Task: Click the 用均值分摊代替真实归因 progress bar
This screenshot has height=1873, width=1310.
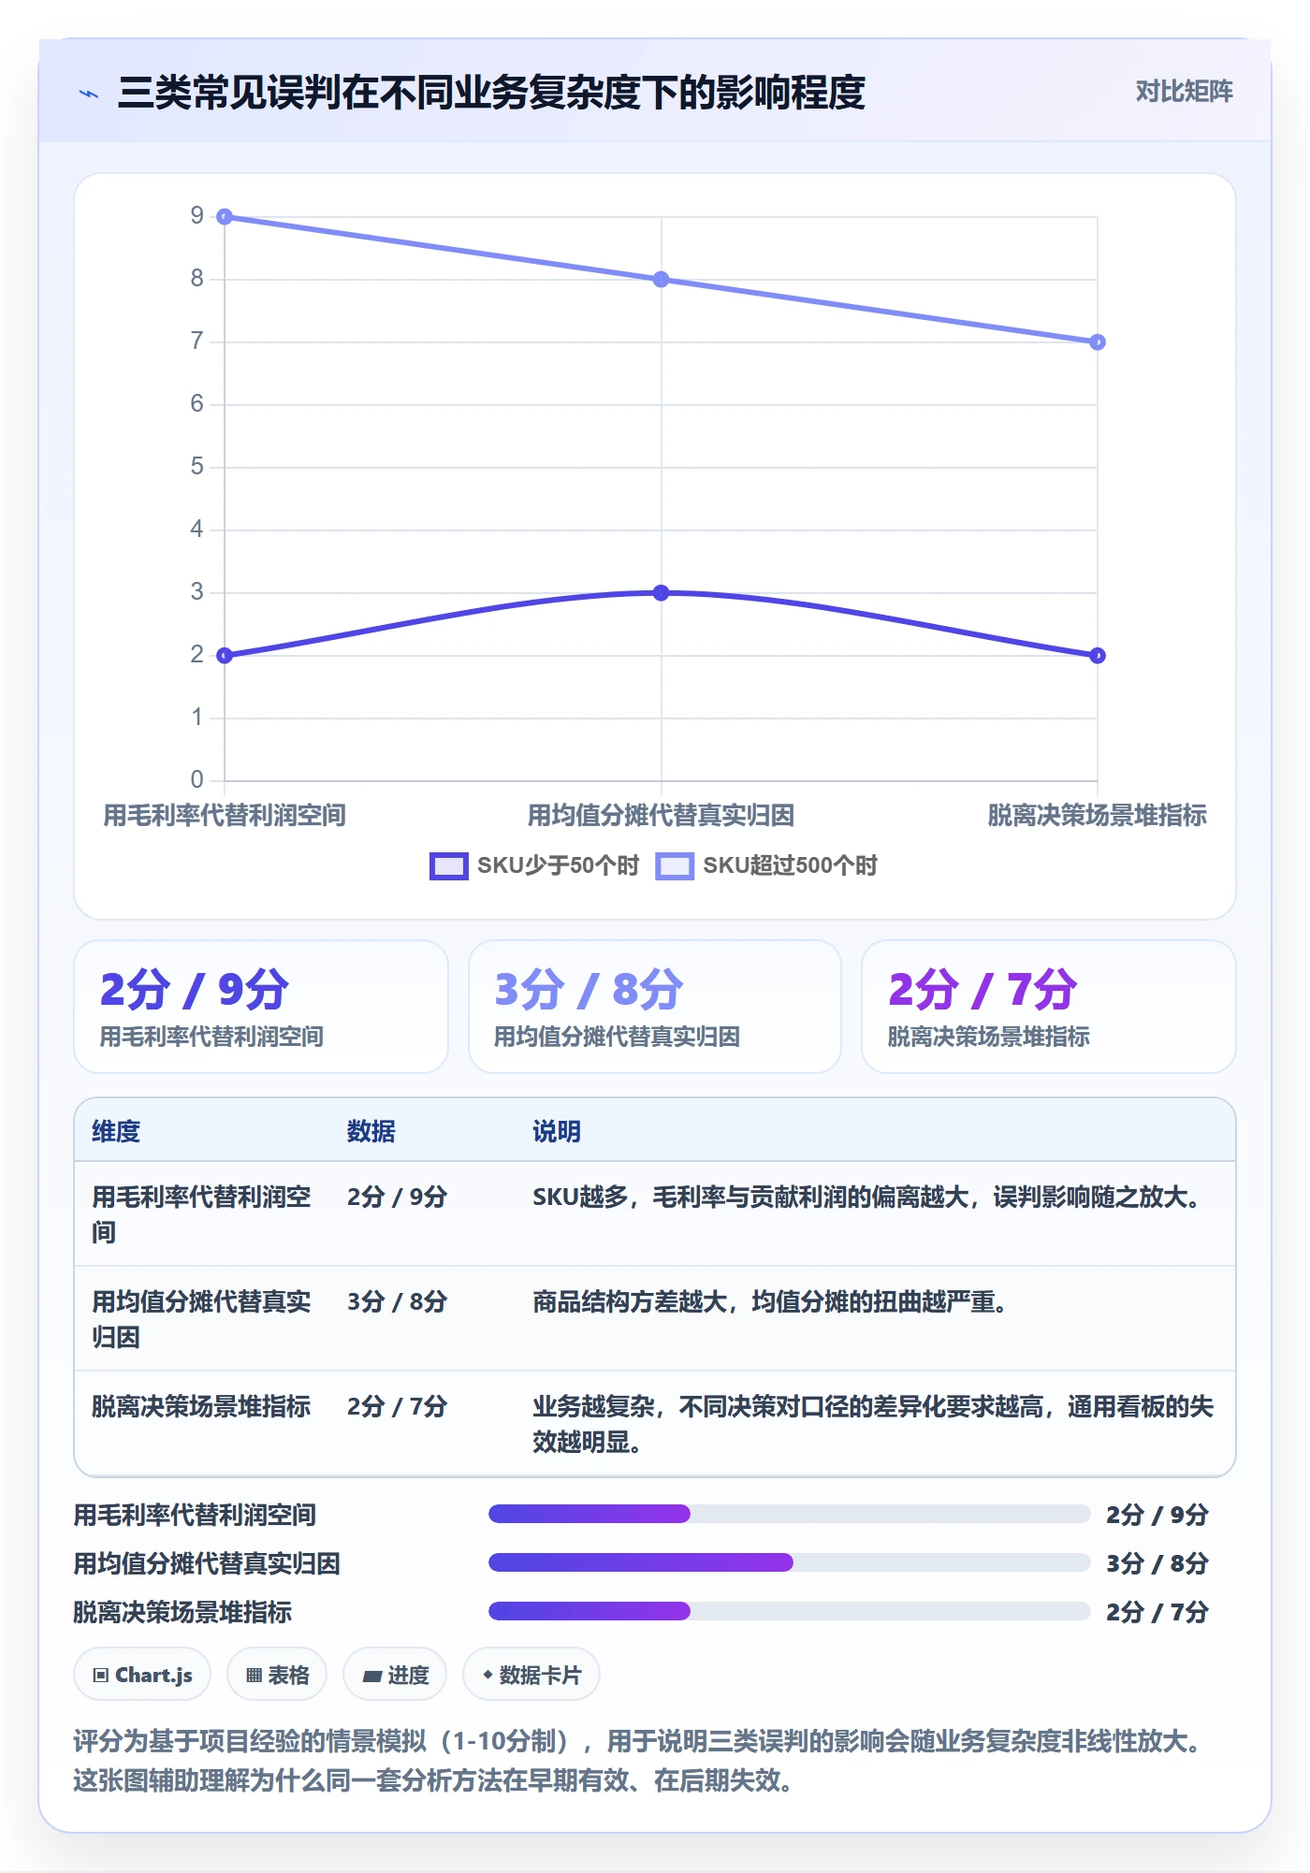Action: [x=790, y=1562]
